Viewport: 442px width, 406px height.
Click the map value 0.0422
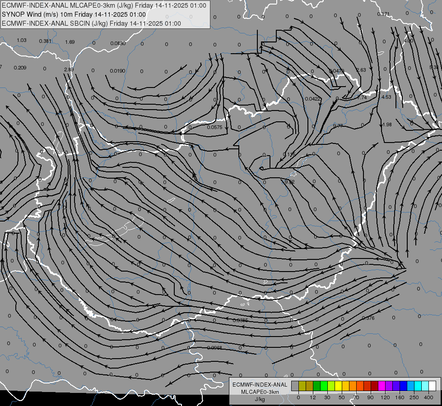313,99
